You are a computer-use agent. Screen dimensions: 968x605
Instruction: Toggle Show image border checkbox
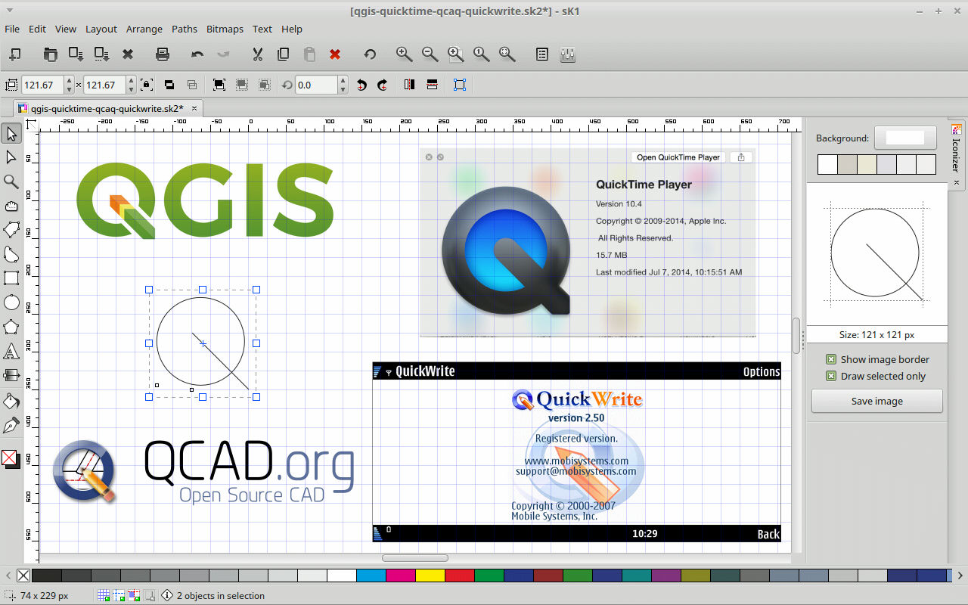point(831,360)
